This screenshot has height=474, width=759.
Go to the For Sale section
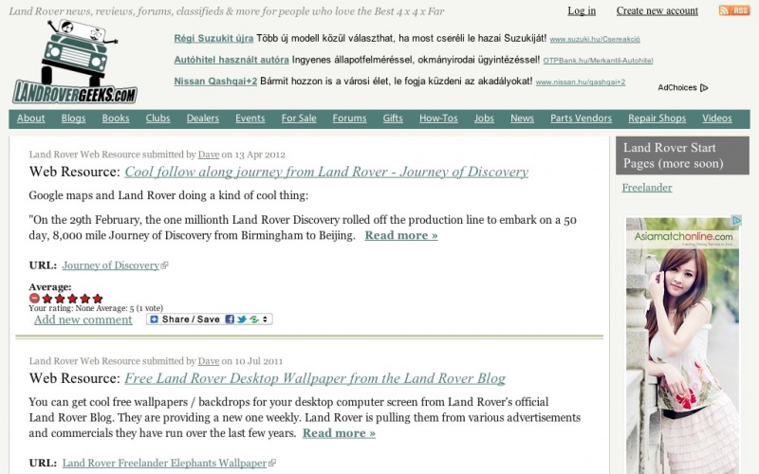click(299, 118)
